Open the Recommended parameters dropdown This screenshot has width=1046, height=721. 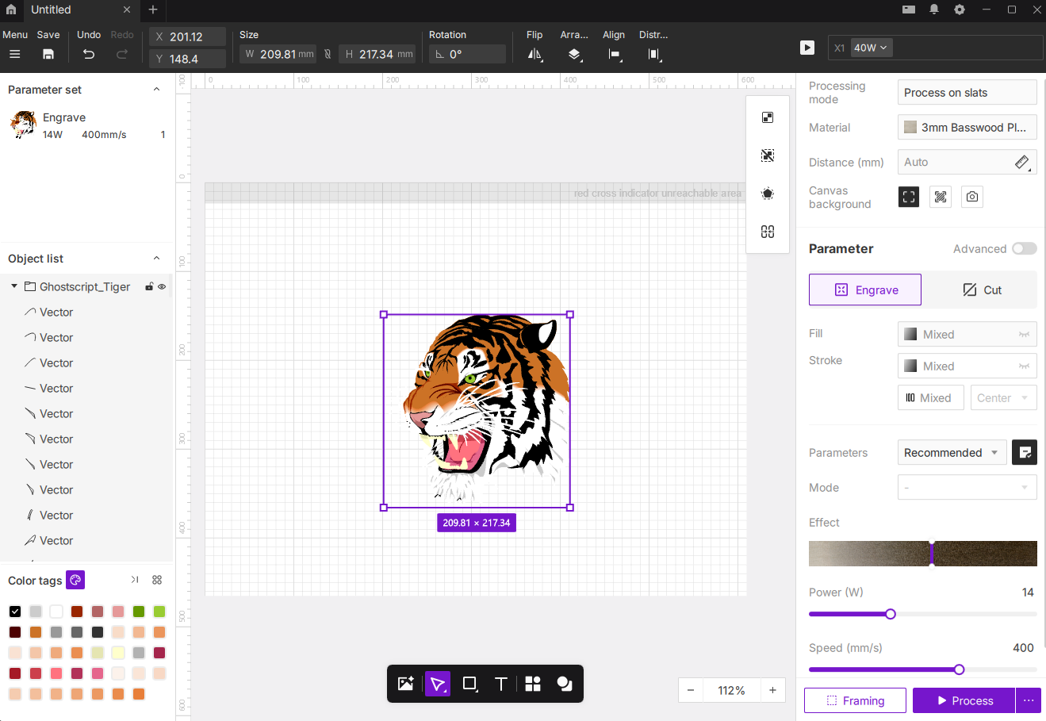pos(952,453)
